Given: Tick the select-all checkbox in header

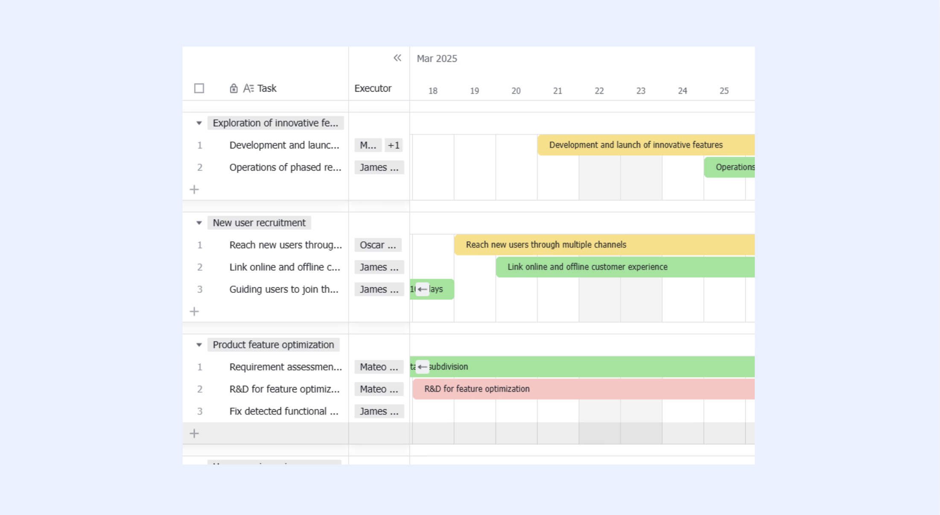Looking at the screenshot, I should pos(199,88).
